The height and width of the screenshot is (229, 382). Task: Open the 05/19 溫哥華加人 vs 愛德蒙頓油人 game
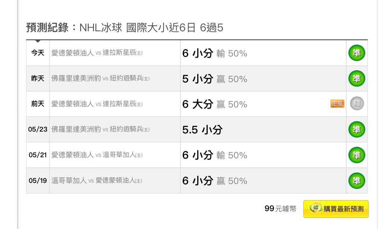click(x=97, y=181)
